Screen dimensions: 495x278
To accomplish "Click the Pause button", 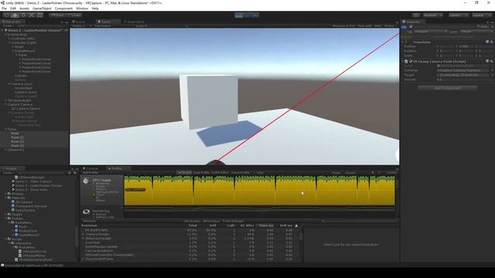I will [247, 15].
